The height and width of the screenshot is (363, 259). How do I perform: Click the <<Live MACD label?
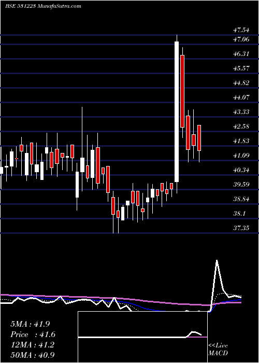click(218, 350)
